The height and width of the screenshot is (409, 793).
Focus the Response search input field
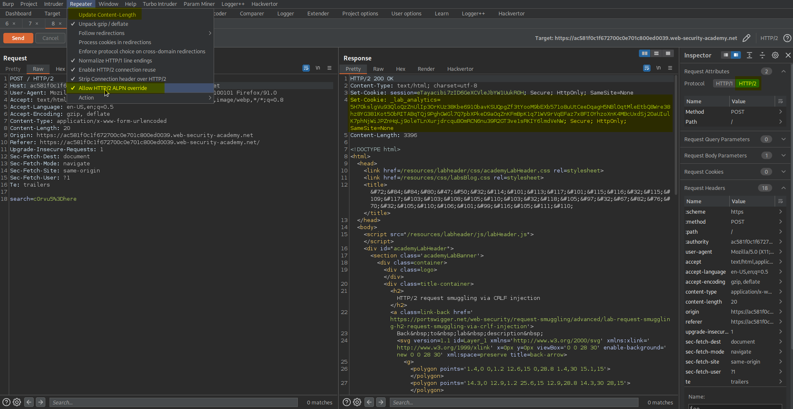tap(514, 402)
